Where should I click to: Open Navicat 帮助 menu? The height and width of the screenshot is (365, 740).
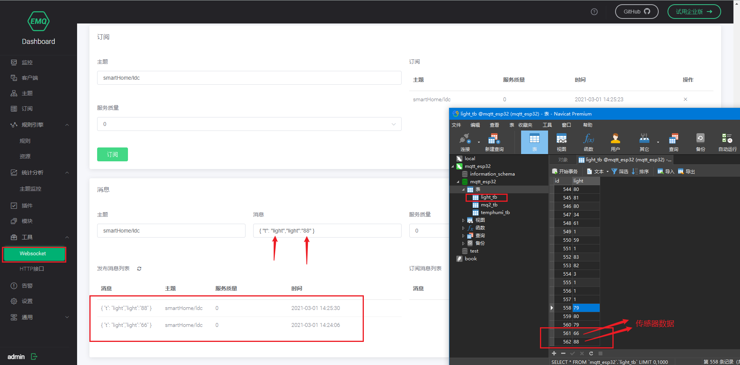(588, 125)
